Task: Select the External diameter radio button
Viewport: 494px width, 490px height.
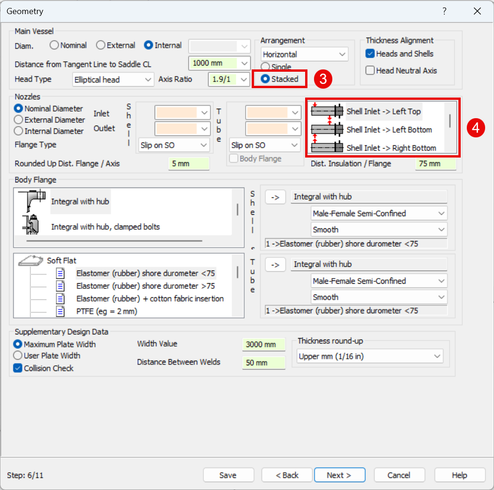Action: tap(100, 45)
